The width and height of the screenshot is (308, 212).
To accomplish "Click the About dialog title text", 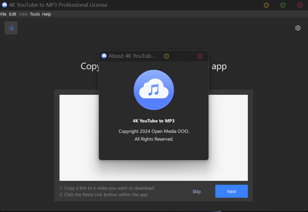I will [132, 56].
